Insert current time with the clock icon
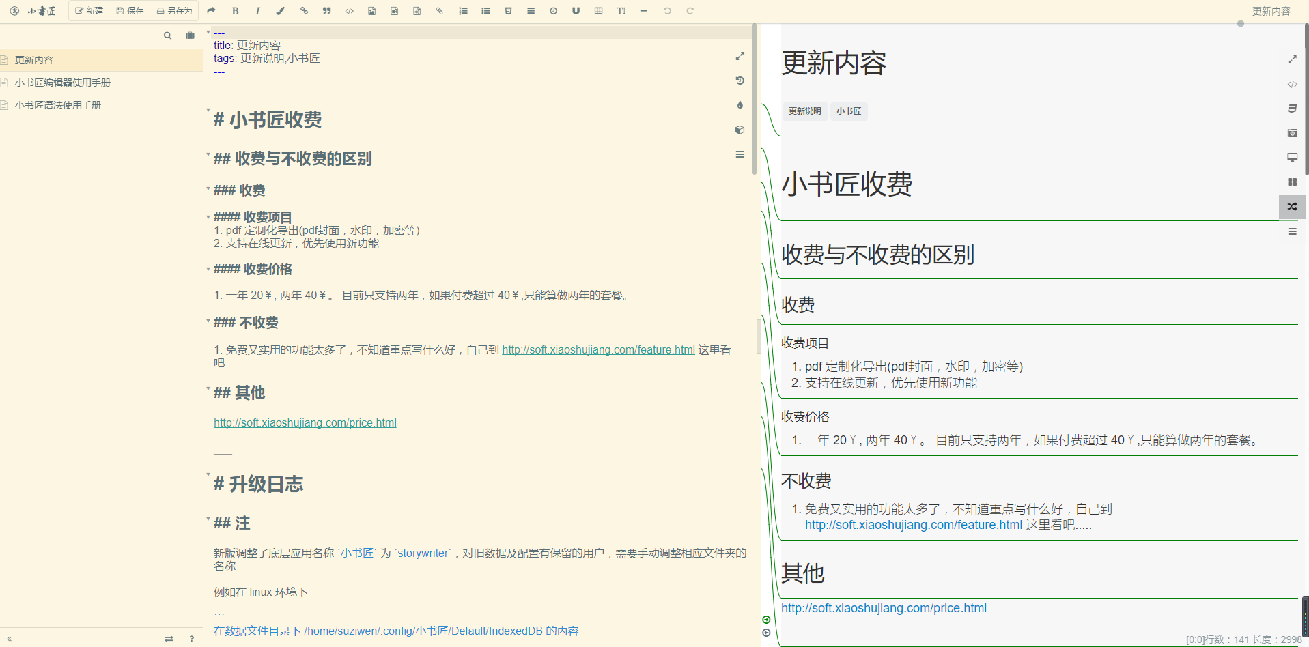1309x647 pixels. point(553,11)
